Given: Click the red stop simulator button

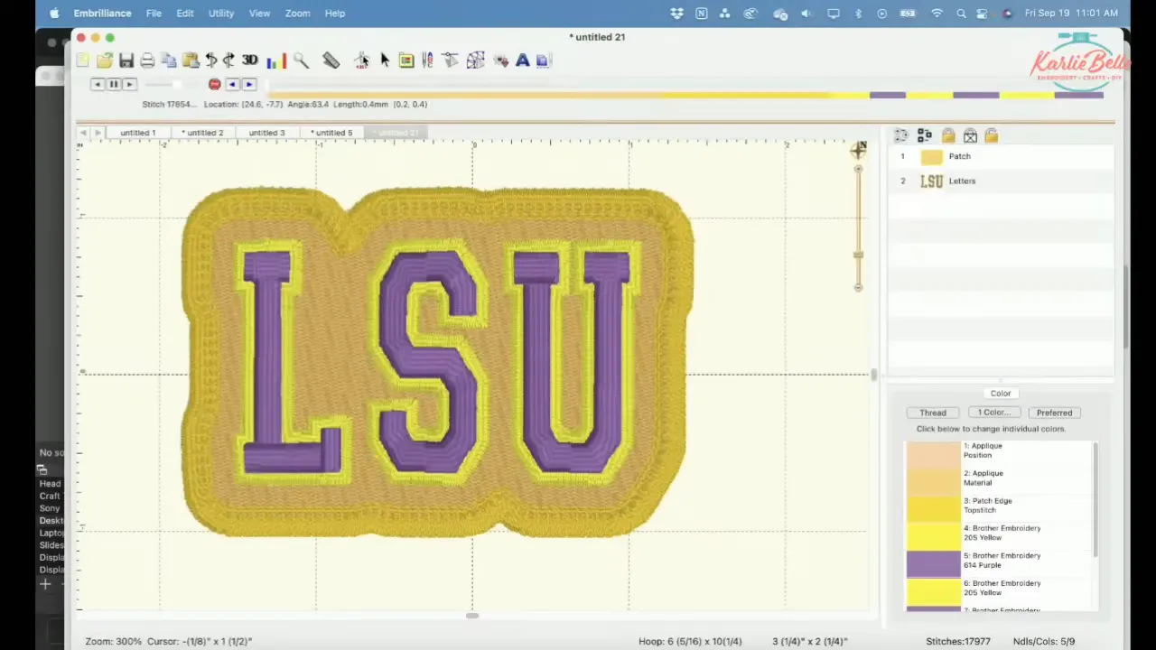Looking at the screenshot, I should tap(214, 84).
